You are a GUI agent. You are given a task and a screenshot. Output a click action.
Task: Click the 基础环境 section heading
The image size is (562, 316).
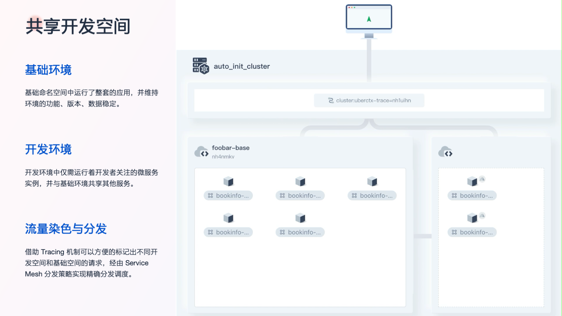pos(48,70)
